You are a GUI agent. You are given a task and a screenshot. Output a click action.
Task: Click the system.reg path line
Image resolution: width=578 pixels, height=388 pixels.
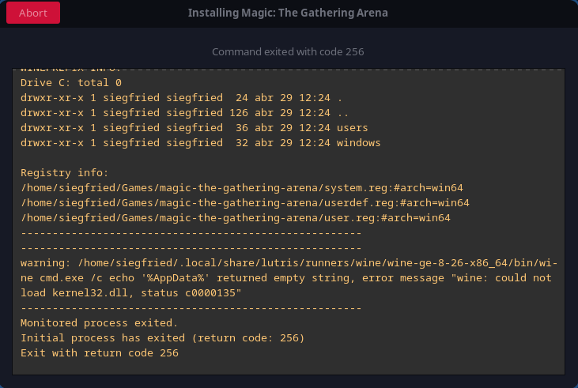point(242,188)
